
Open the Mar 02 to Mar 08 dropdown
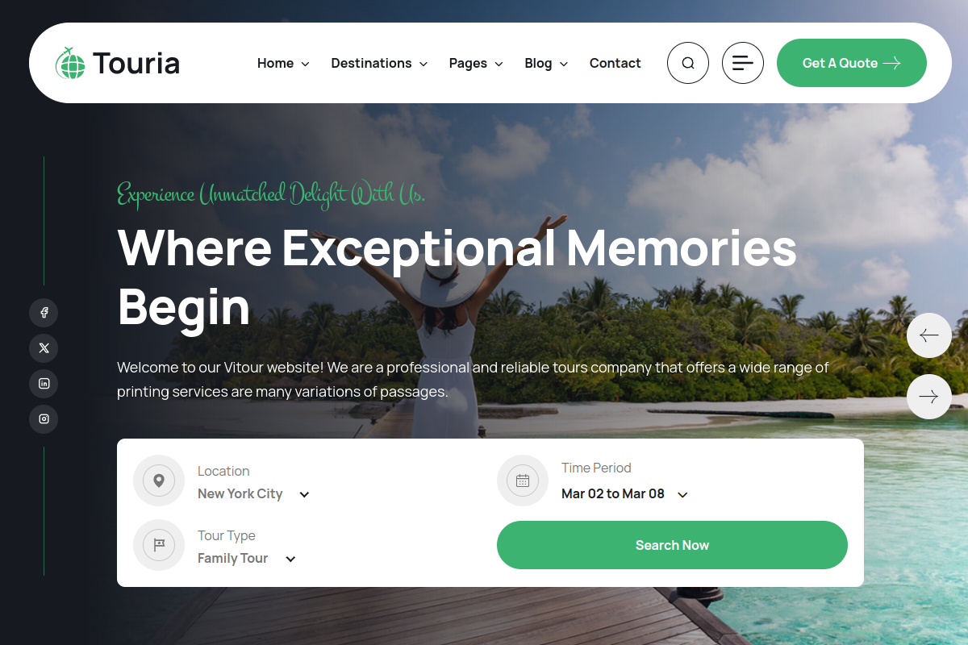click(x=625, y=494)
